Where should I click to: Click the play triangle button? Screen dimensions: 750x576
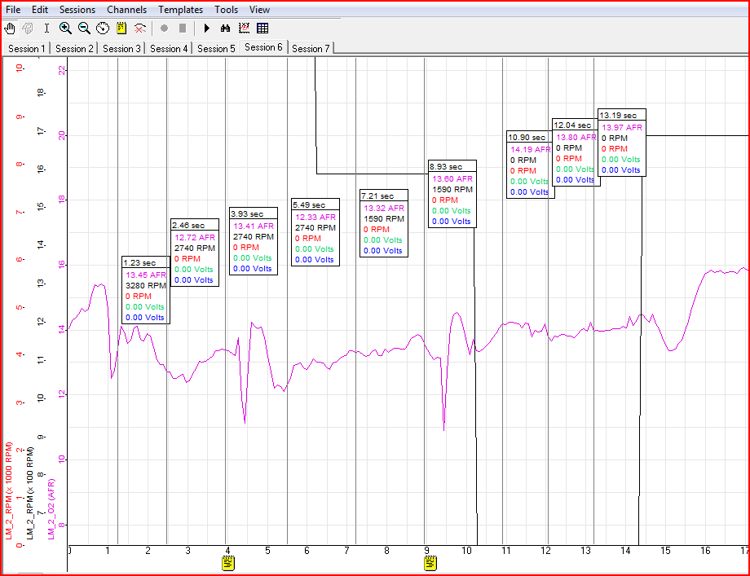[206, 29]
